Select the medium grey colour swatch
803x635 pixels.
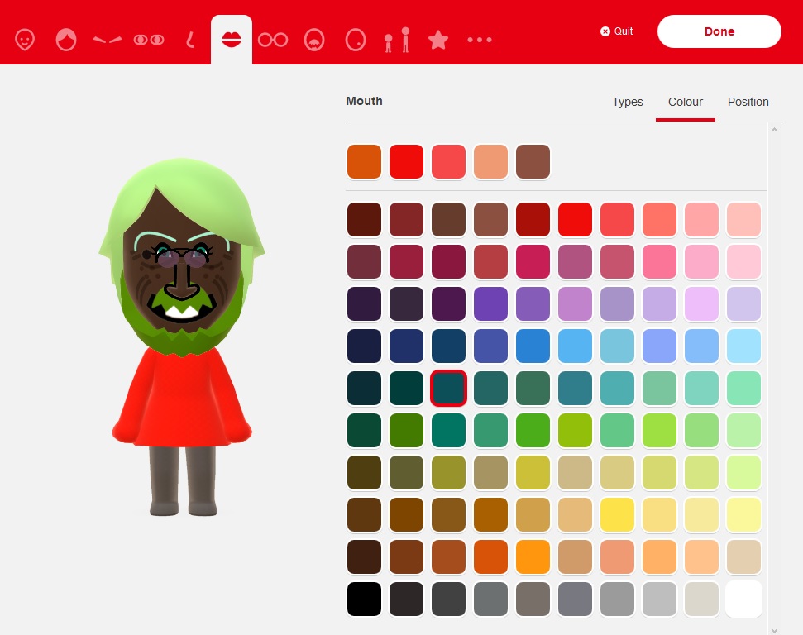point(617,599)
